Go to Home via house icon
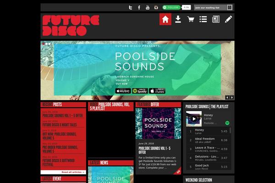275x183 pixels. point(165,19)
